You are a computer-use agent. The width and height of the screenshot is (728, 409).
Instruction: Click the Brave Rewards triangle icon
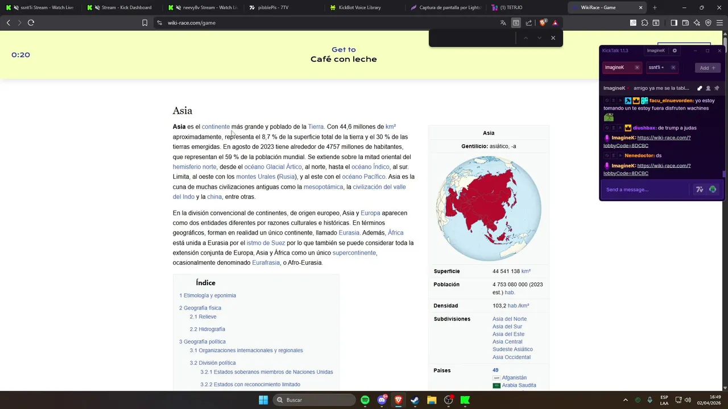tap(555, 23)
